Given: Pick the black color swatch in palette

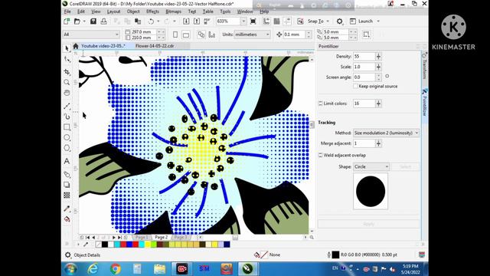Looking at the screenshot, I should pos(105,245).
